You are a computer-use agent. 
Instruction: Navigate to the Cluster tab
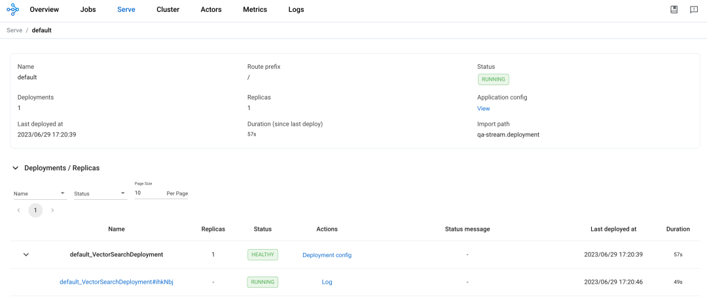click(168, 10)
